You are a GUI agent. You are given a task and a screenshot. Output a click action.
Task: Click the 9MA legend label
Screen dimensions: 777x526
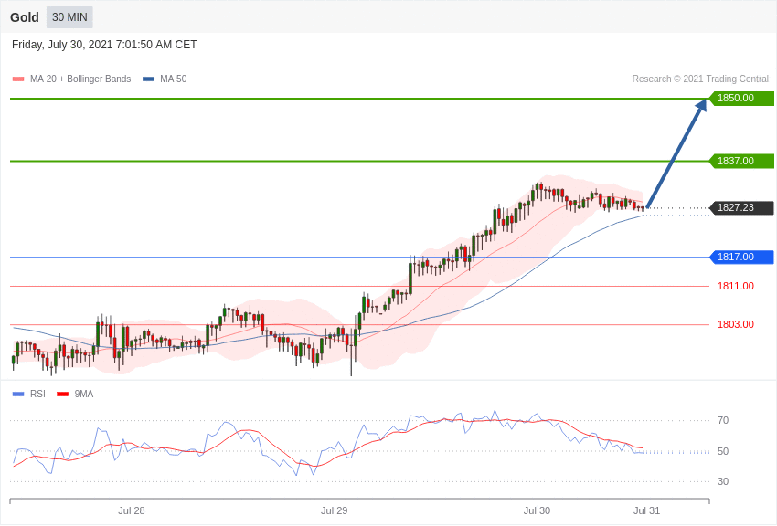[x=84, y=394]
